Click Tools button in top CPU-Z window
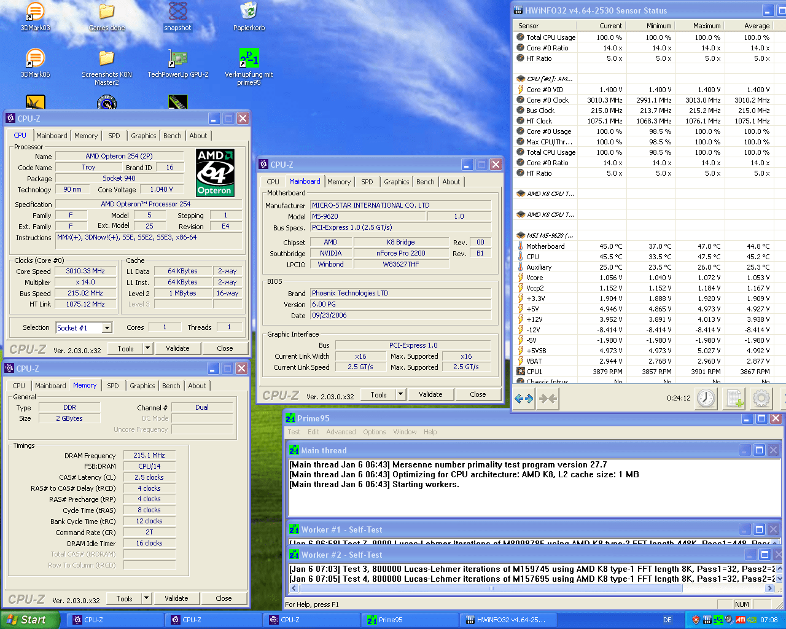 click(125, 348)
